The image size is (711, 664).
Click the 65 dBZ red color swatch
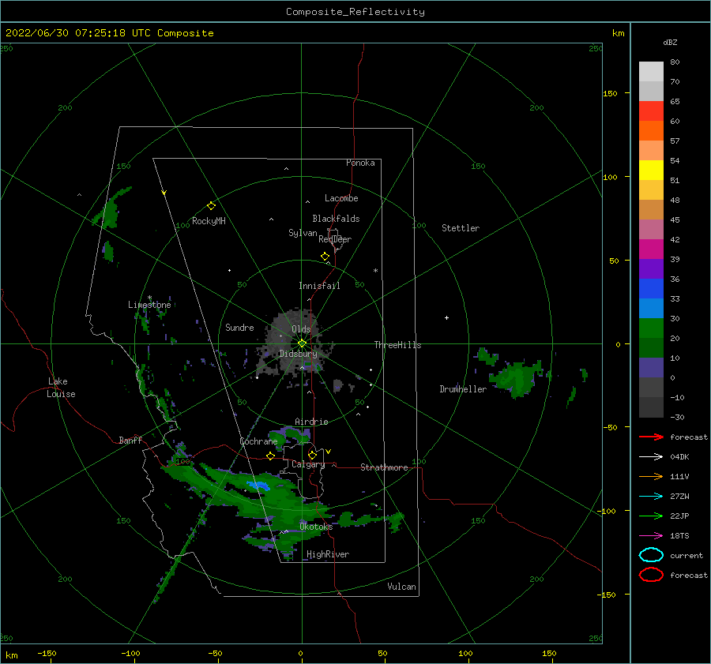tap(651, 111)
